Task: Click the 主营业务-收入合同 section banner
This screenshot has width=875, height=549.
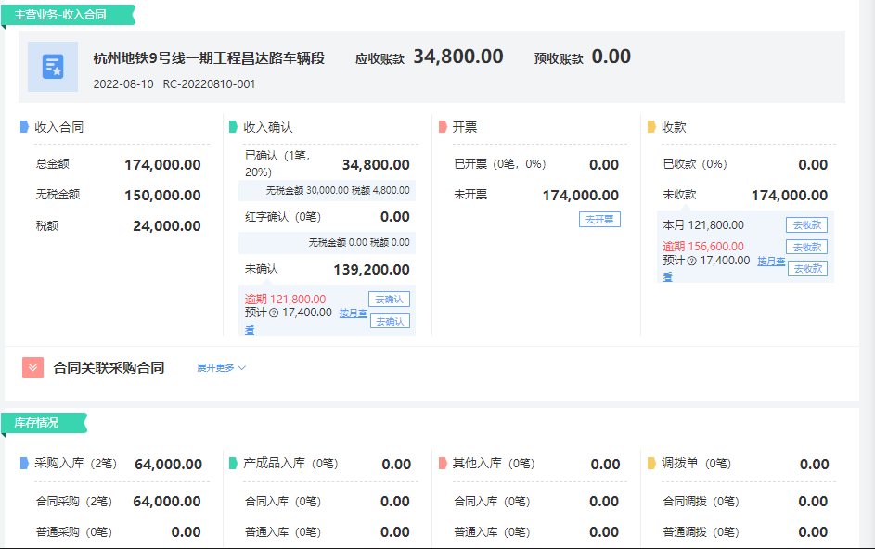Action: 68,15
